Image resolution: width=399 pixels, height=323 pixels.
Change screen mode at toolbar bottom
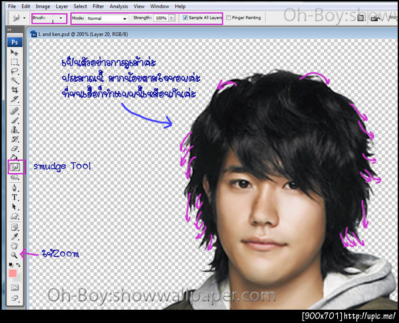pos(14,298)
